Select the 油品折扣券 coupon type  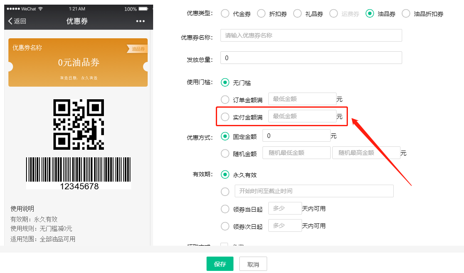tap(406, 13)
